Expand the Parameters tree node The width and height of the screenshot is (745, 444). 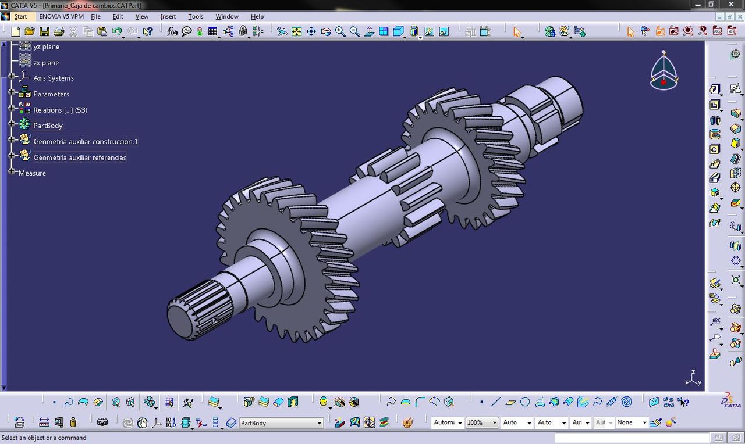click(12, 92)
